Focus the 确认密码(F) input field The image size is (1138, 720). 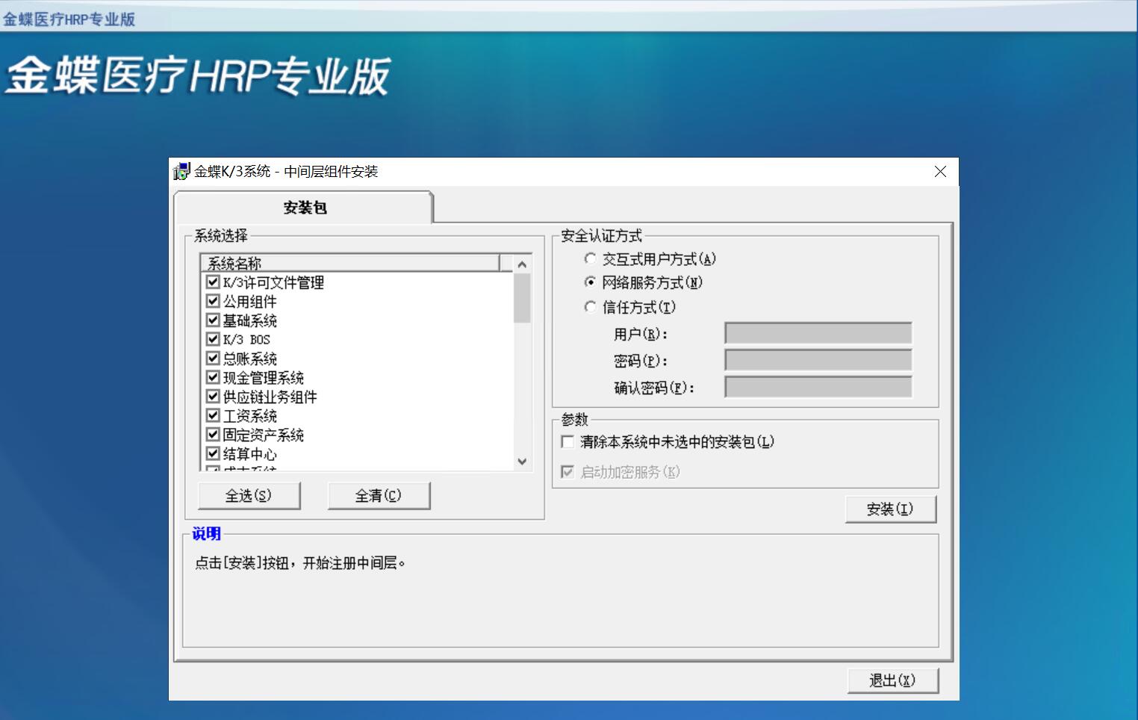coord(818,387)
